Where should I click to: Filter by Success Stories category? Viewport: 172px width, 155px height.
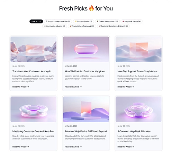coord(83,21)
